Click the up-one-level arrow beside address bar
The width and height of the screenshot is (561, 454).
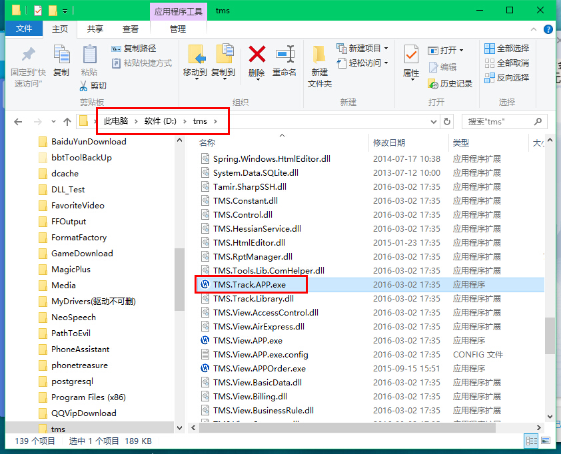pyautogui.click(x=67, y=122)
